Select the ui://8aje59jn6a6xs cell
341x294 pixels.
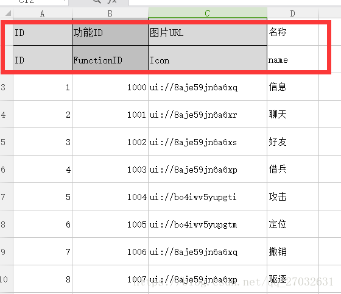pos(208,142)
